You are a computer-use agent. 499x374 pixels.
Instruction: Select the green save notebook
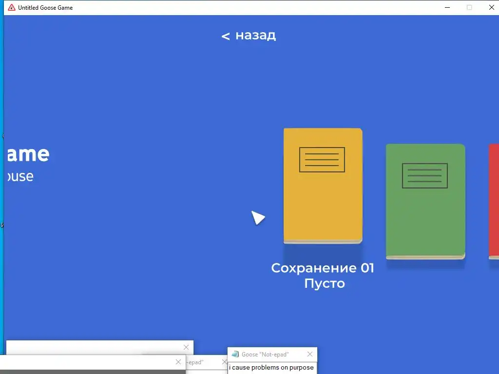(x=425, y=201)
